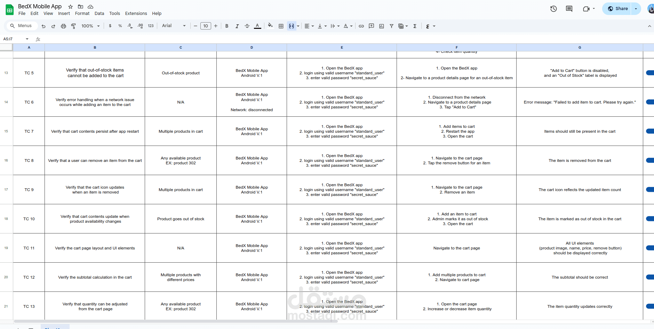Open the Arial font dropdown
Viewport: 654px width, 329px height.
pyautogui.click(x=174, y=26)
